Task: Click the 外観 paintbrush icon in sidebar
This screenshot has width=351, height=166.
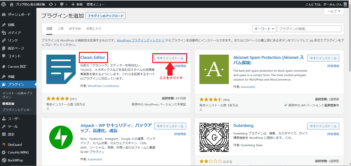Action: [x=4, y=77]
